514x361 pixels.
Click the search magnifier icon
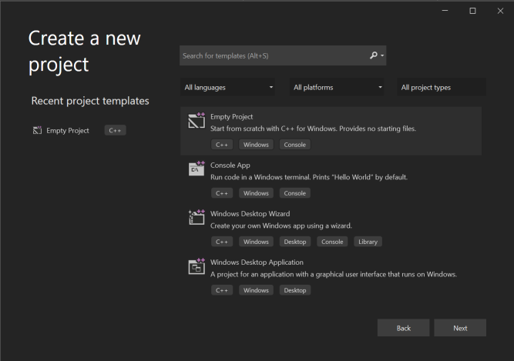click(x=374, y=55)
